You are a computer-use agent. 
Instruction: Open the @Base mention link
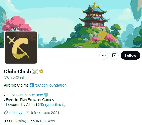(x=37, y=95)
